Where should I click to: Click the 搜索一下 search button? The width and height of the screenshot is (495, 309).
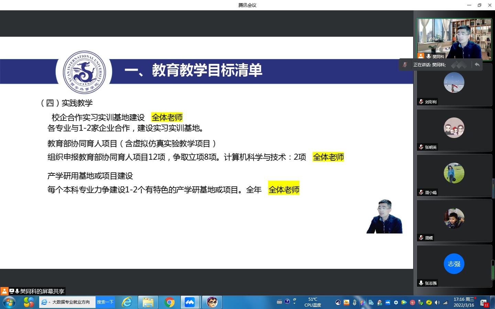(x=104, y=302)
